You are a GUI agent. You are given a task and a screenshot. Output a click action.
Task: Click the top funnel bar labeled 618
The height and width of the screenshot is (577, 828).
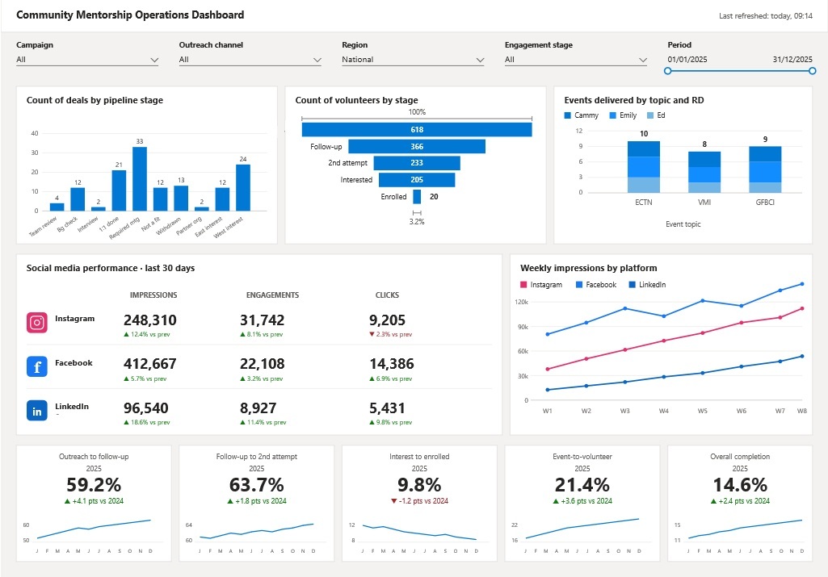[x=417, y=130]
